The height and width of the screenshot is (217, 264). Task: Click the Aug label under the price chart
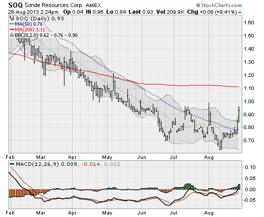pos(209,157)
